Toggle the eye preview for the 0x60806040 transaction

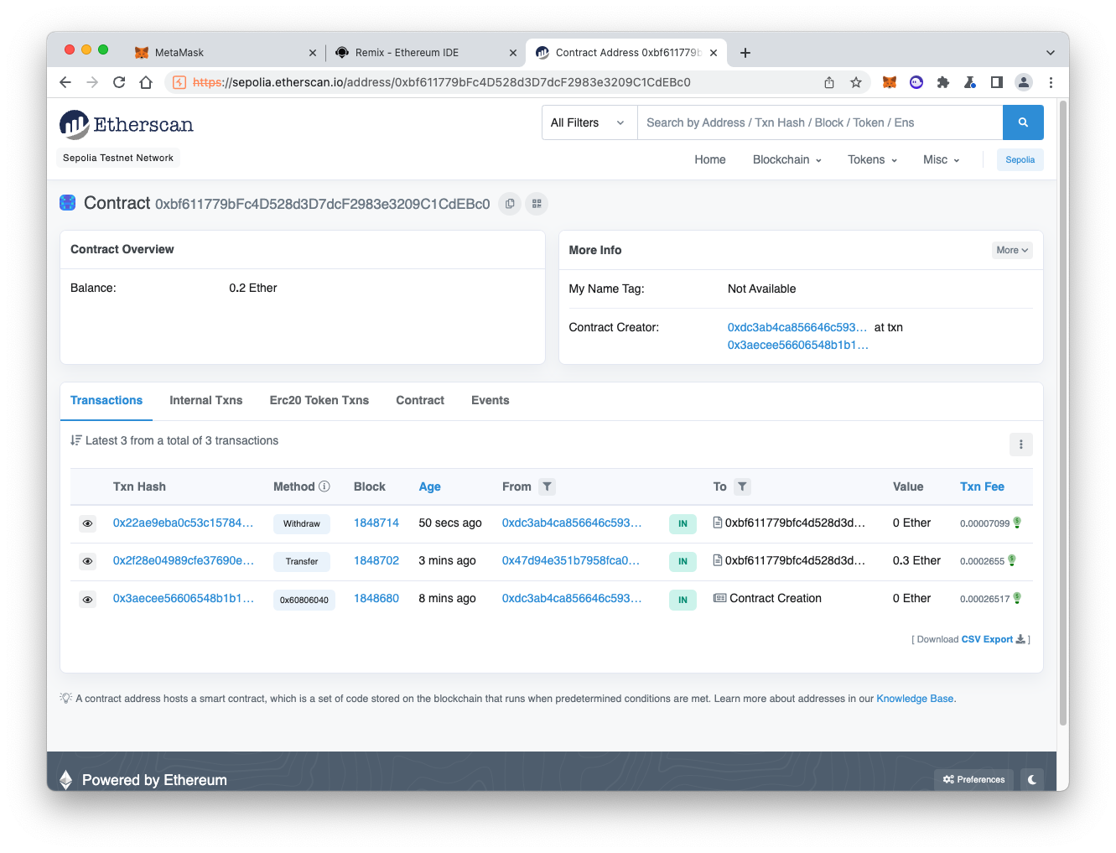coord(87,600)
